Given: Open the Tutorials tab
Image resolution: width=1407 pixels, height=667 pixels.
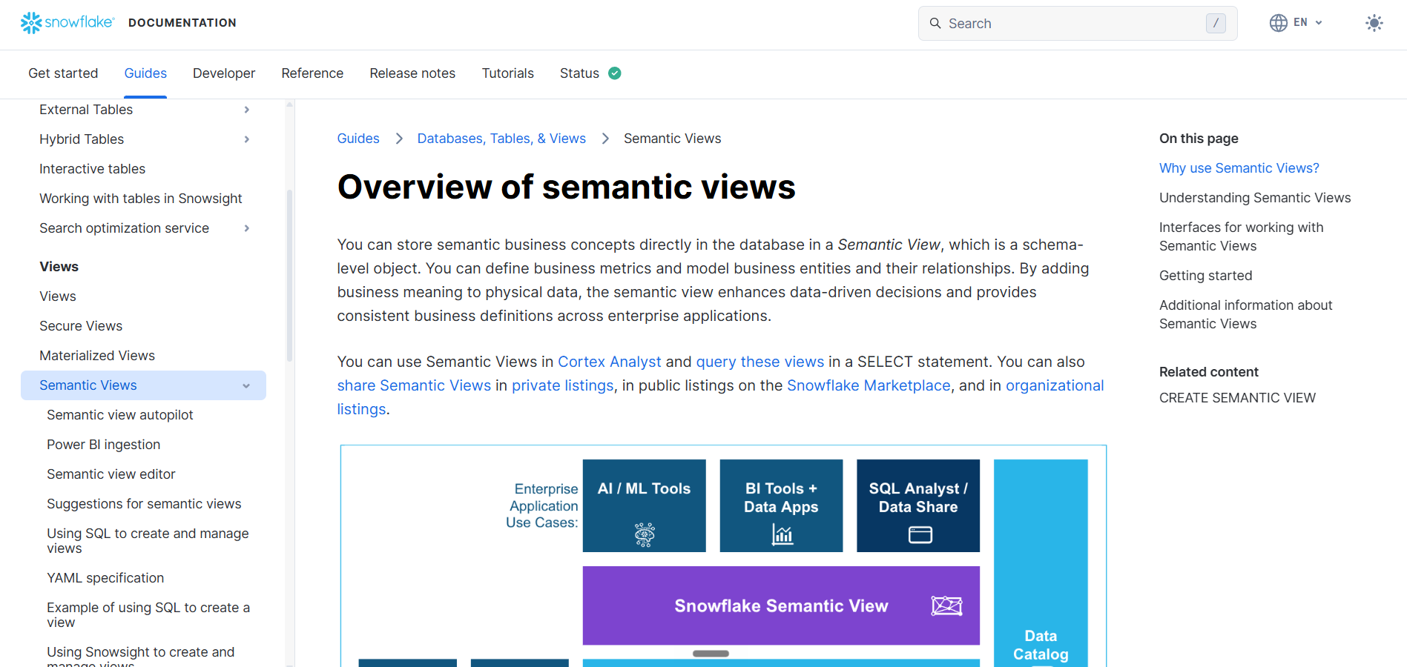Looking at the screenshot, I should [x=508, y=73].
